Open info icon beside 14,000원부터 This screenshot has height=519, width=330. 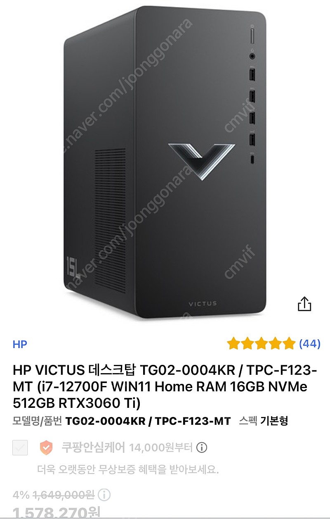(202, 447)
